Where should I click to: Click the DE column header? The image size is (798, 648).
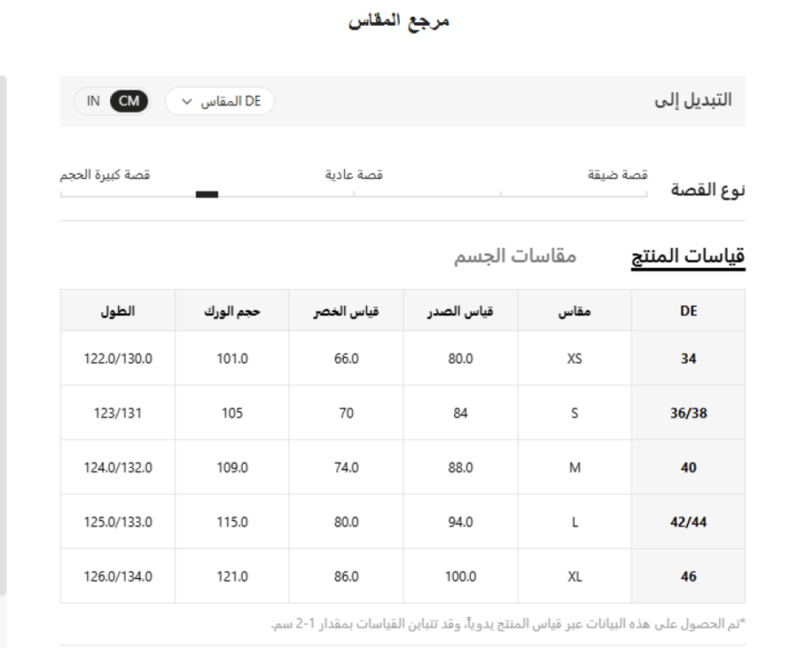688,311
